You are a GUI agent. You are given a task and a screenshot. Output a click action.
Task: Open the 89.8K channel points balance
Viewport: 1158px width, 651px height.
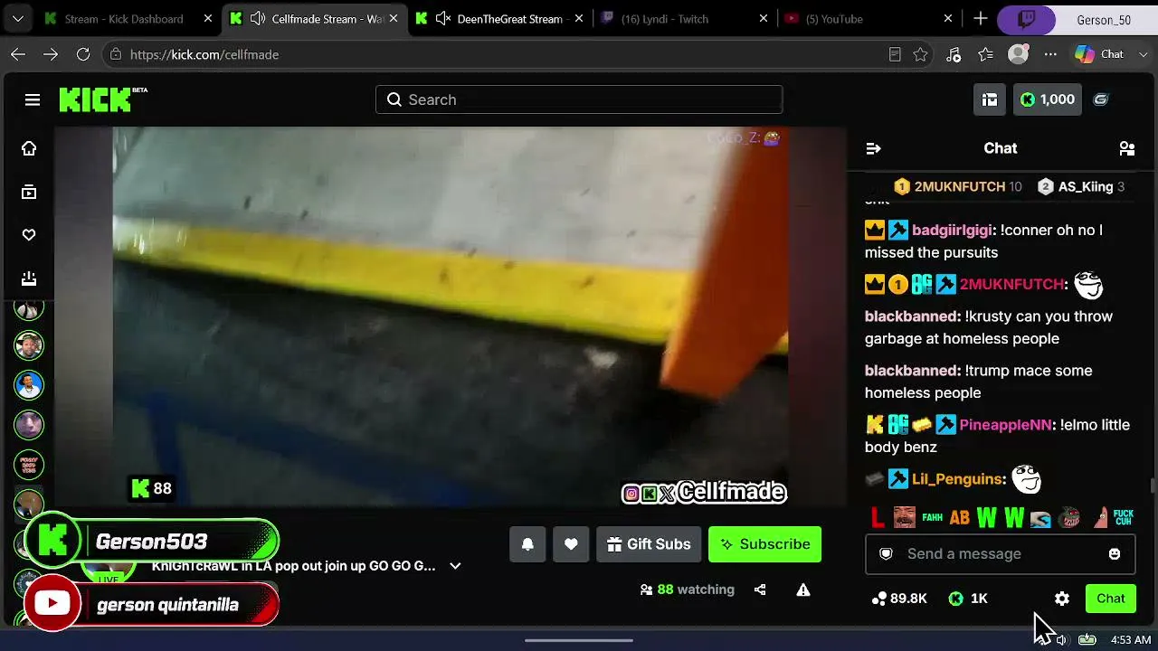tap(899, 599)
